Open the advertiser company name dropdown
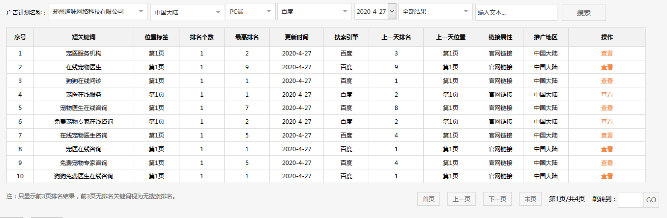 click(98, 12)
